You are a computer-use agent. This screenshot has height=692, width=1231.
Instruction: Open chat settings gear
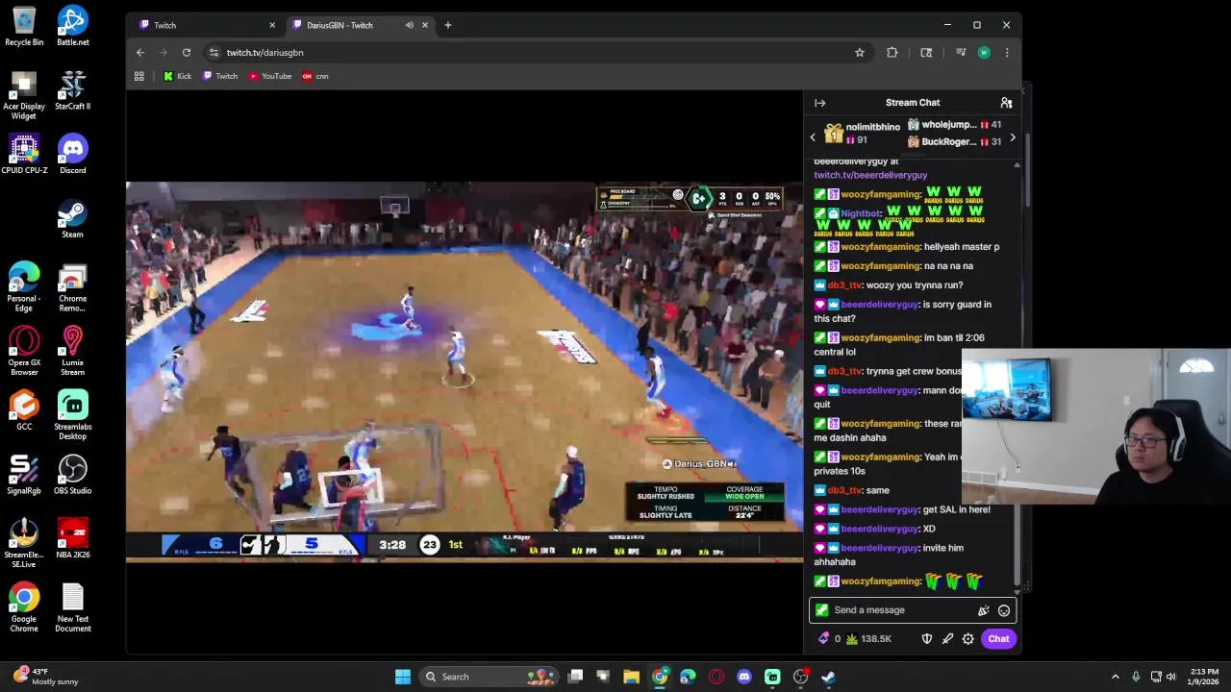[x=968, y=639]
